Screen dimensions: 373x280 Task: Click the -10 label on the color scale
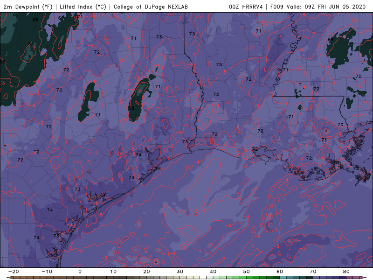(47, 272)
